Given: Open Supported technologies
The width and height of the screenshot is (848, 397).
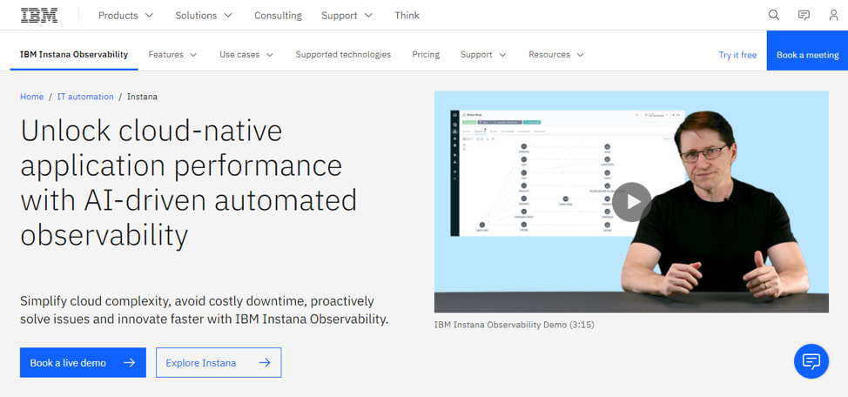Looking at the screenshot, I should pos(343,54).
